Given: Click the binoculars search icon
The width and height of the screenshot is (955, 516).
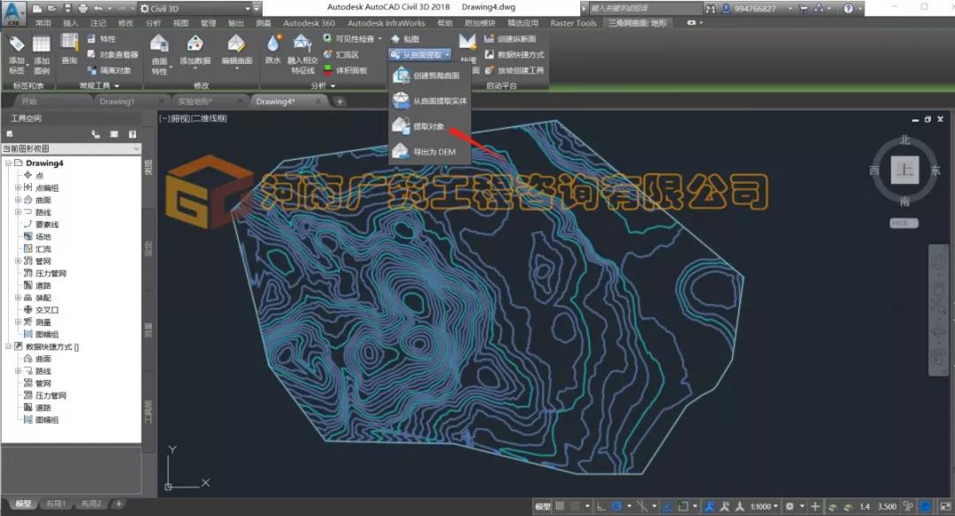Looking at the screenshot, I should pyautogui.click(x=710, y=9).
